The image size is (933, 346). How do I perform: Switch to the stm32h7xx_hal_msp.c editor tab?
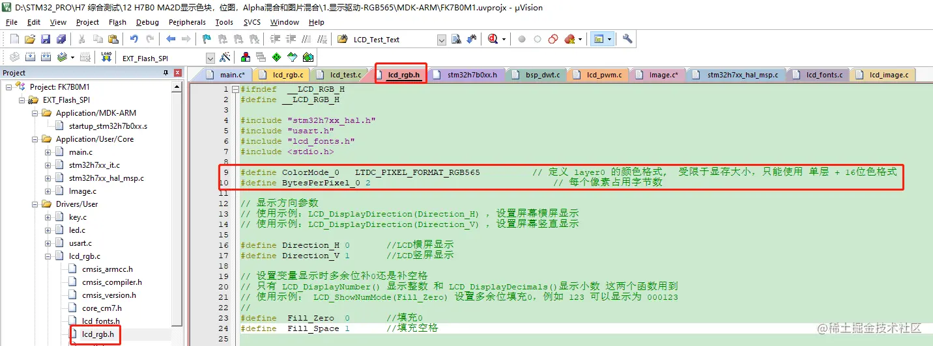(735, 75)
